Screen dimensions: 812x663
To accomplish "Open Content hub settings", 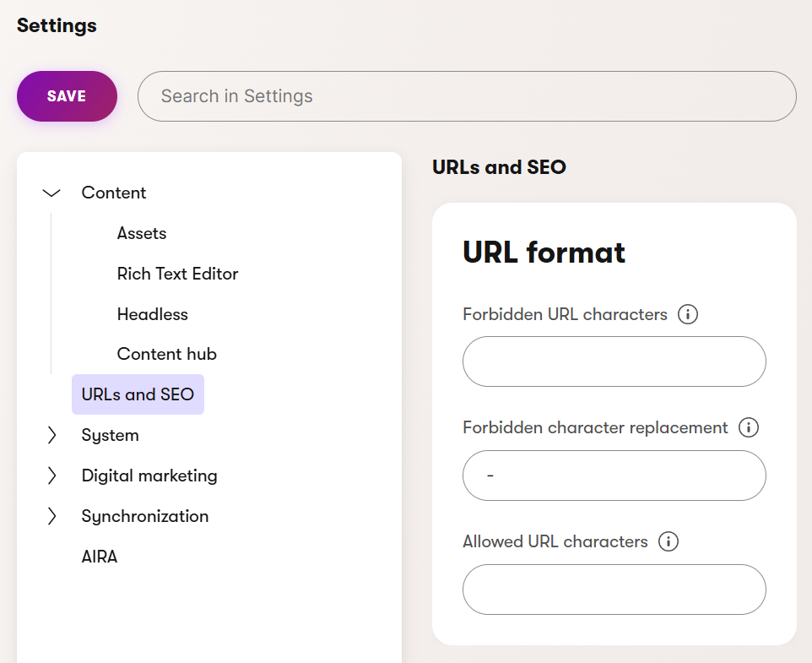I will pos(166,355).
